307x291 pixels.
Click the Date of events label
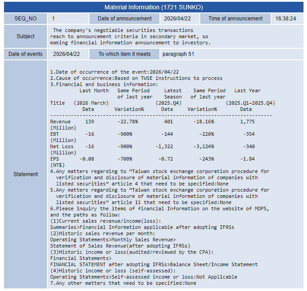click(x=25, y=54)
